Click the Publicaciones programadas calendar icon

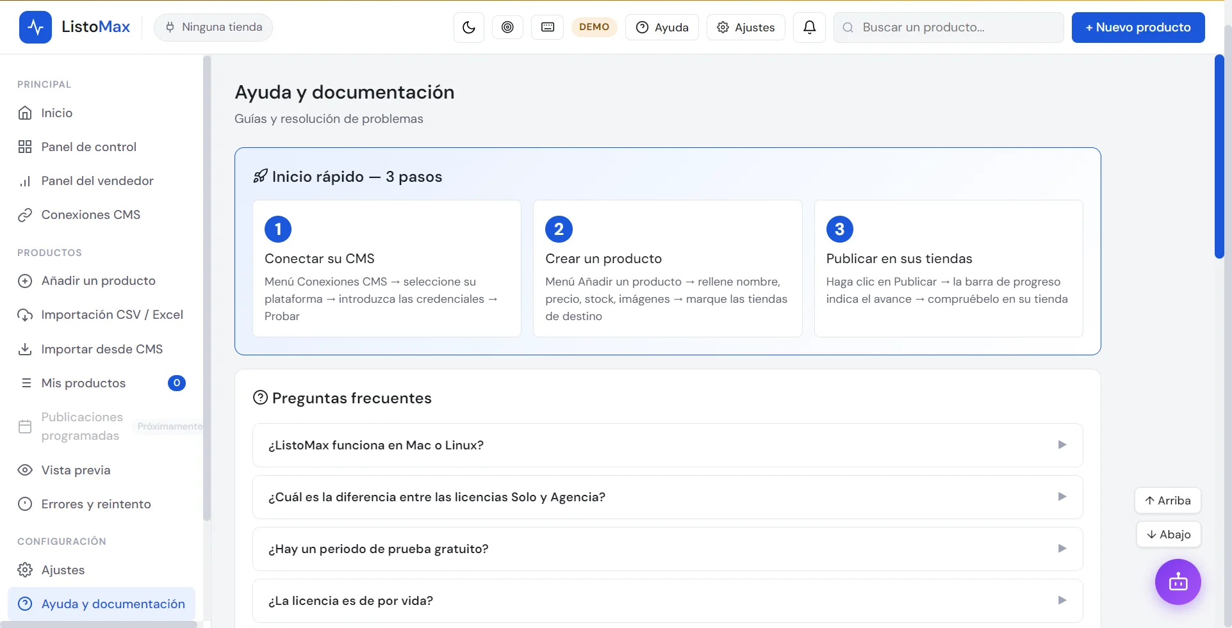25,426
